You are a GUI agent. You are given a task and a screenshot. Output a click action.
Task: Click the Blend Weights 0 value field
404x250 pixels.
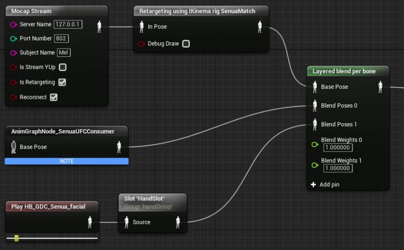[338, 148]
